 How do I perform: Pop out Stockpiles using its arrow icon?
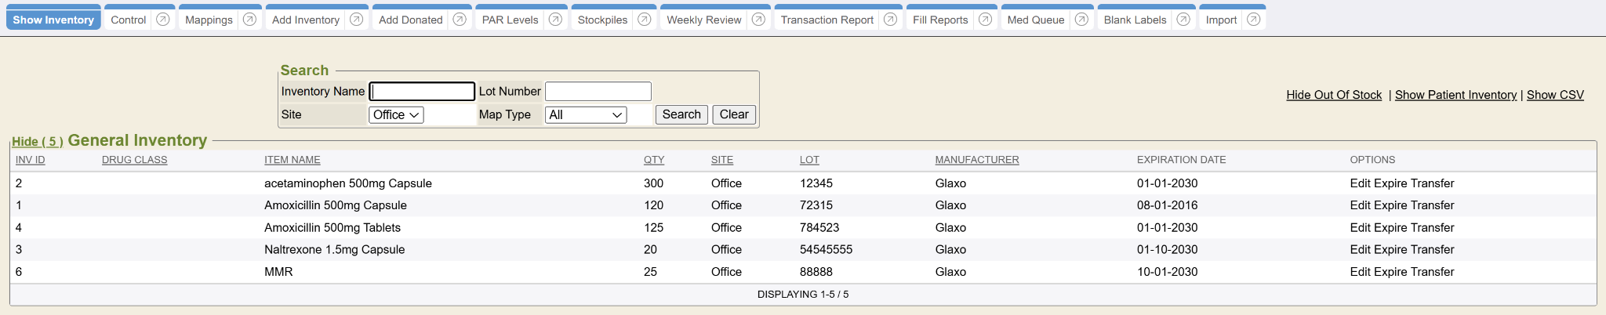pos(645,20)
